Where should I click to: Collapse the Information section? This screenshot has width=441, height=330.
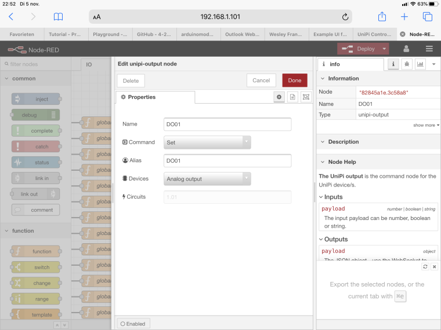click(322, 79)
